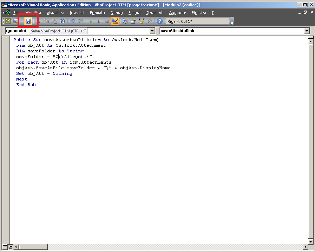Click the Insert UserForm icon
Image resolution: width=315 pixels, height=252 pixels.
[16, 21]
